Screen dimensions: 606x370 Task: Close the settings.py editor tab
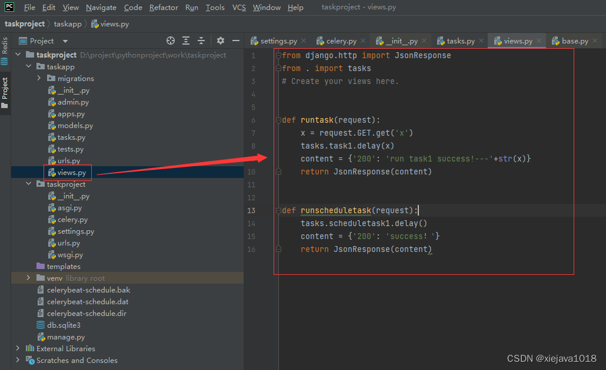pyautogui.click(x=304, y=41)
